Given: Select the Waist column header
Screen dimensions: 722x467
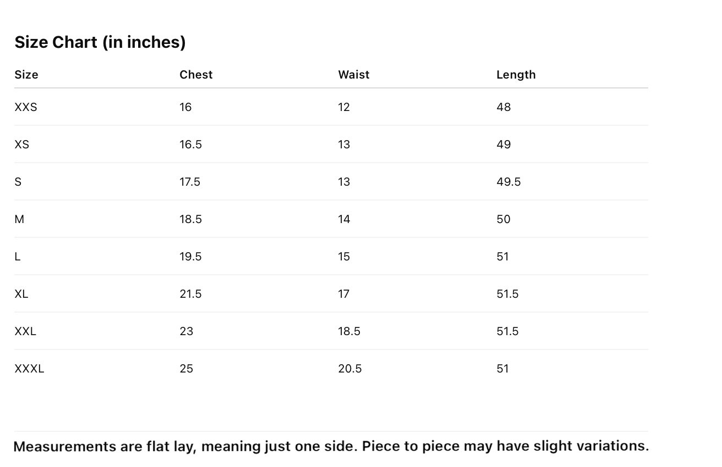Looking at the screenshot, I should point(354,75).
